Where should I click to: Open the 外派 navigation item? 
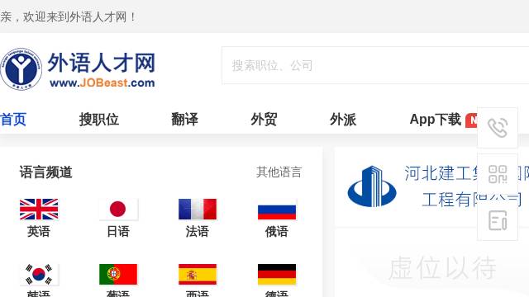343,119
